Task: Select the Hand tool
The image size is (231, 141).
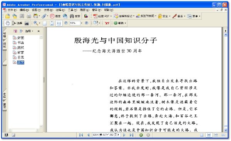Action: point(8,23)
